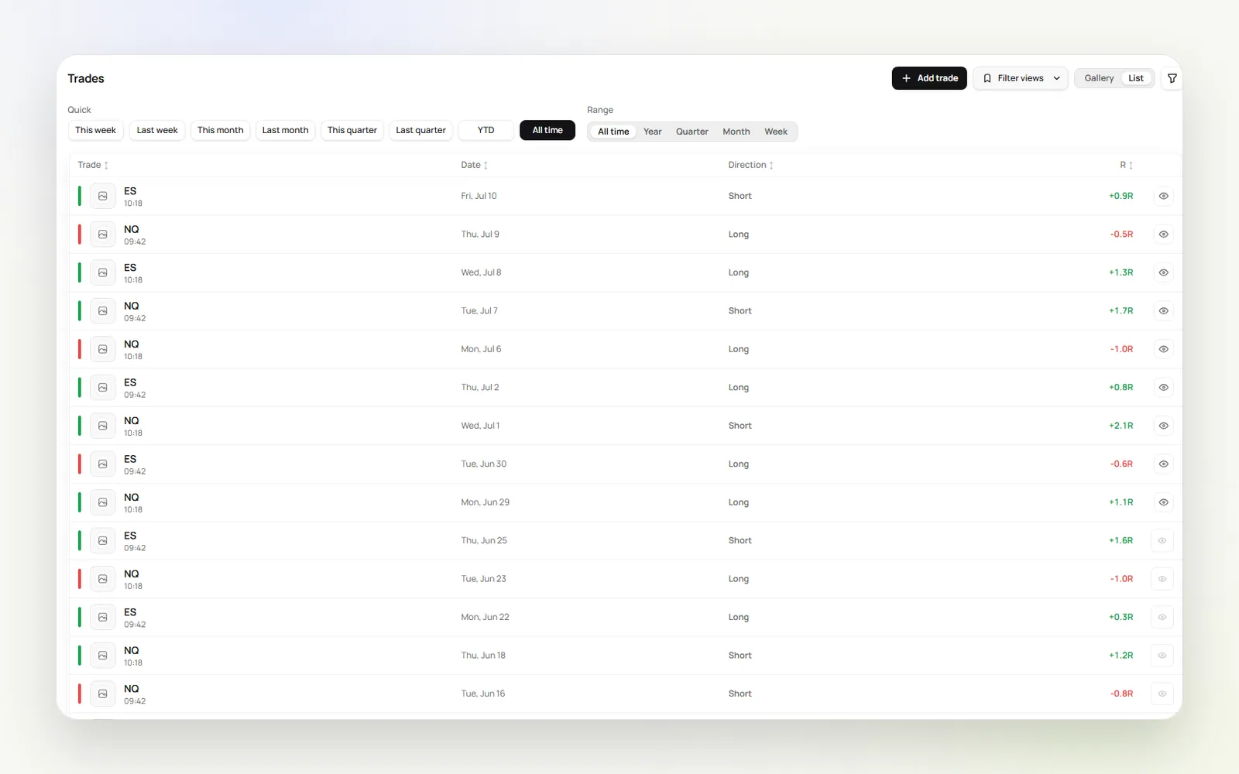Toggle eye icon for Fri, Jul 10 trade
Viewport: 1239px width, 774px height.
tap(1163, 196)
